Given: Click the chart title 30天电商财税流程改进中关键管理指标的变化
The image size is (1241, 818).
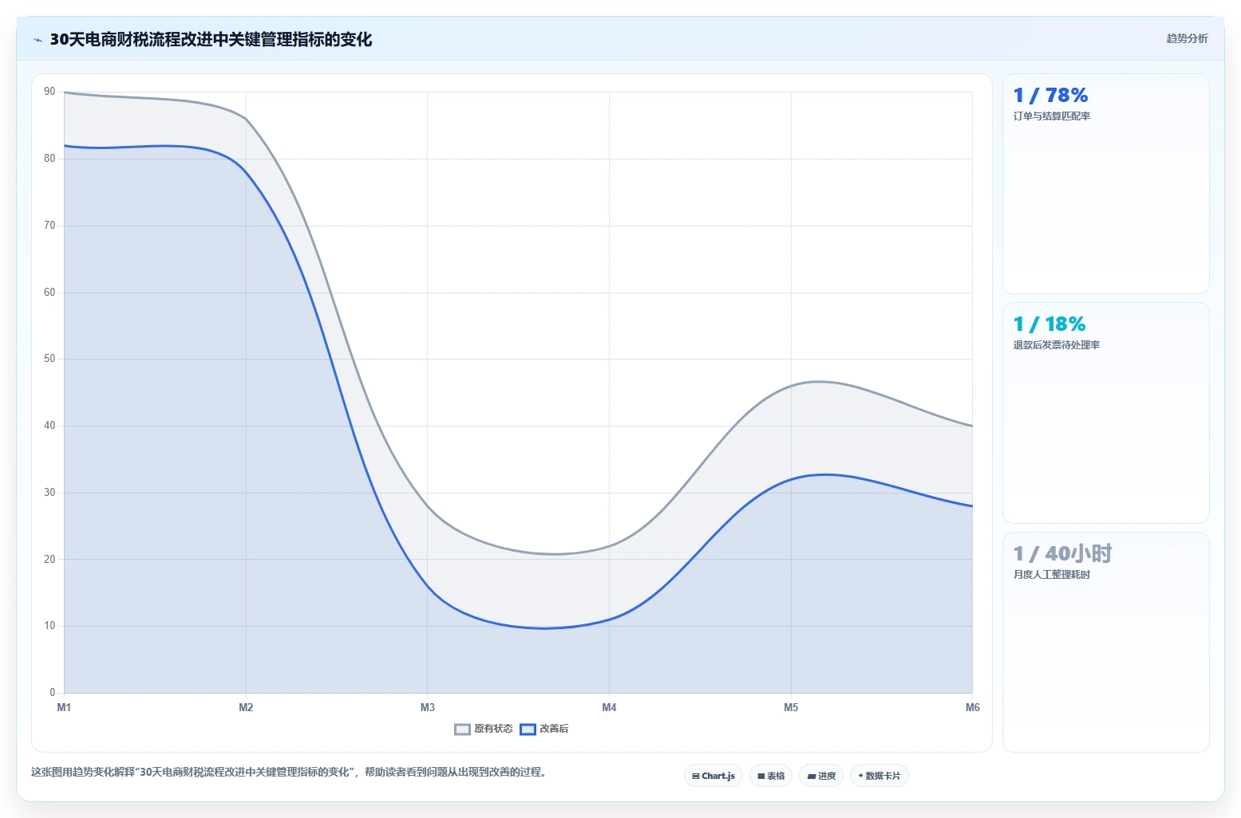Looking at the screenshot, I should point(211,40).
